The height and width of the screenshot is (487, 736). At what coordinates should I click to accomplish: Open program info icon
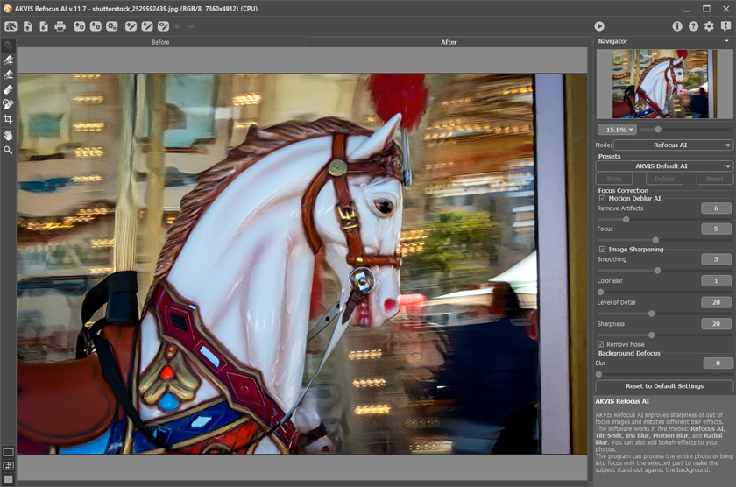pyautogui.click(x=676, y=26)
